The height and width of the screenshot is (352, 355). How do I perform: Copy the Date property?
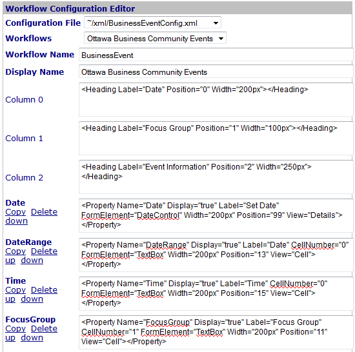click(15, 212)
